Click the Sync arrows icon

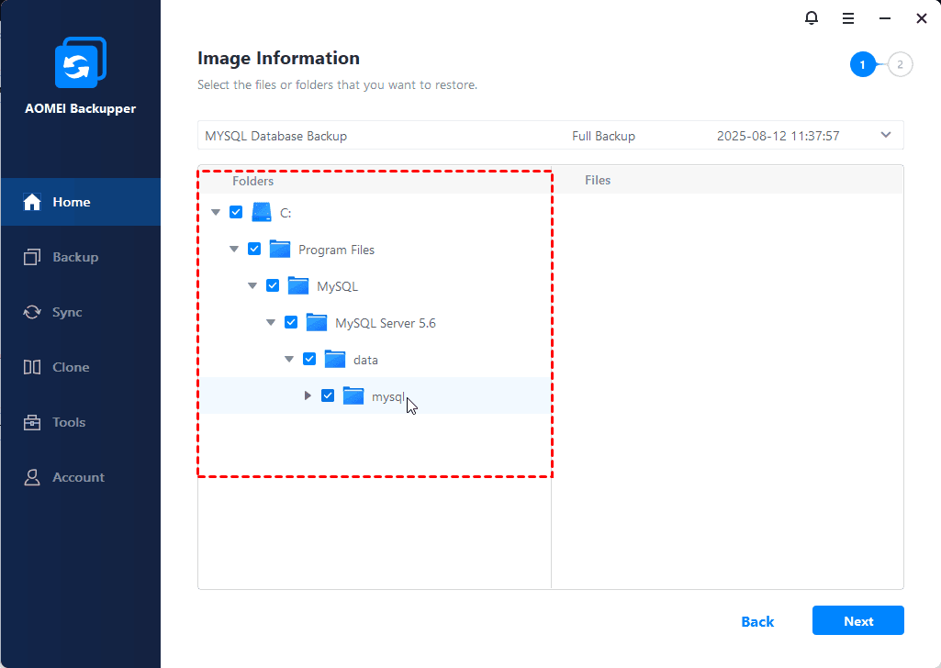tap(32, 312)
